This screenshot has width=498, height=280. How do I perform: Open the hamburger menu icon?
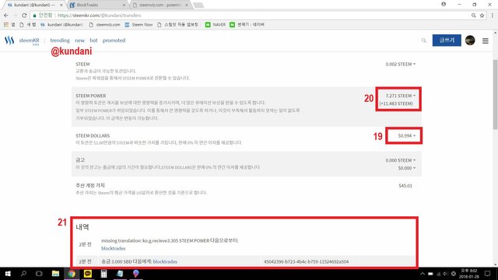[486, 40]
